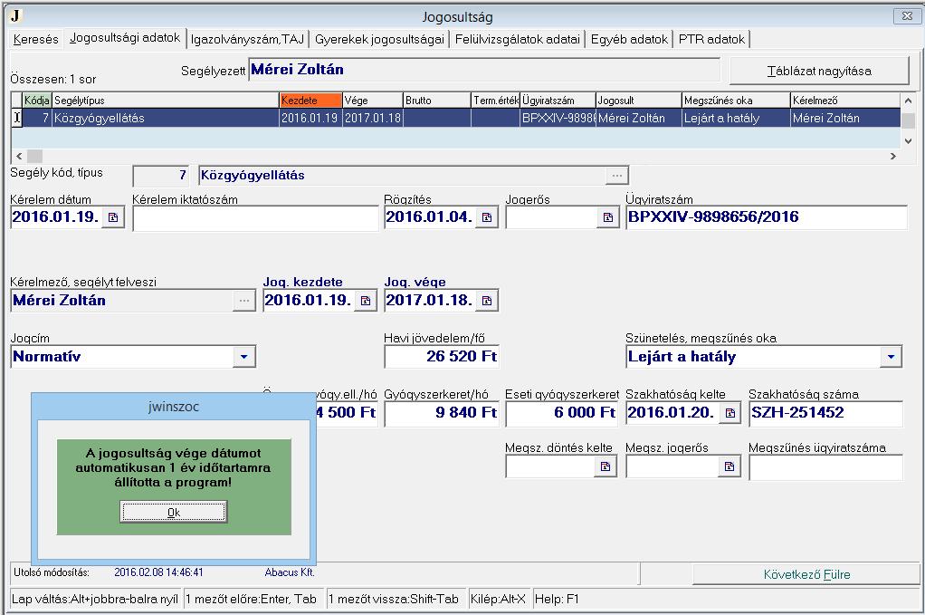Open calendar picker for Megsz. döntés kelte
The width and height of the screenshot is (925, 615).
tap(606, 466)
